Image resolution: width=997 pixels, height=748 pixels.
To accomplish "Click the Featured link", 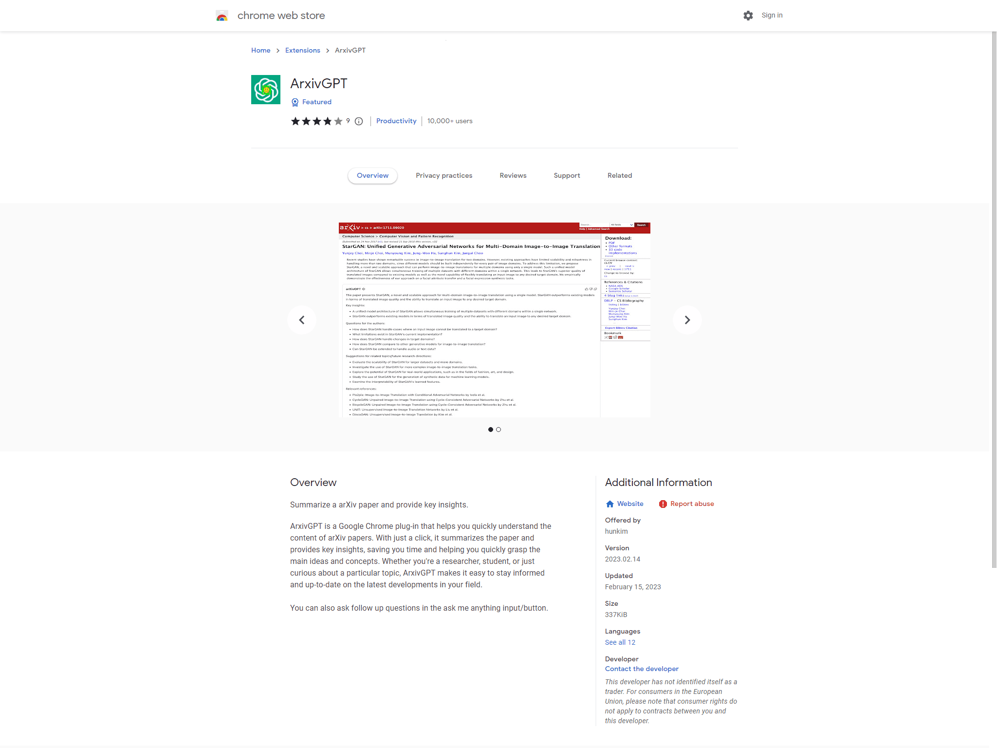I will click(317, 102).
